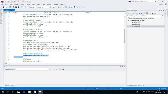Click the green Start debugging button
This screenshot has width=168, height=94.
(53, 7)
